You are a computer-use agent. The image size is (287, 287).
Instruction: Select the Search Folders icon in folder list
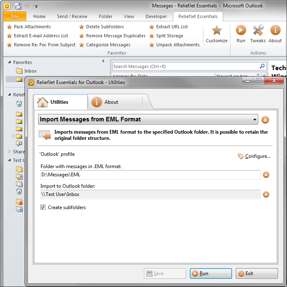[x=19, y=143]
